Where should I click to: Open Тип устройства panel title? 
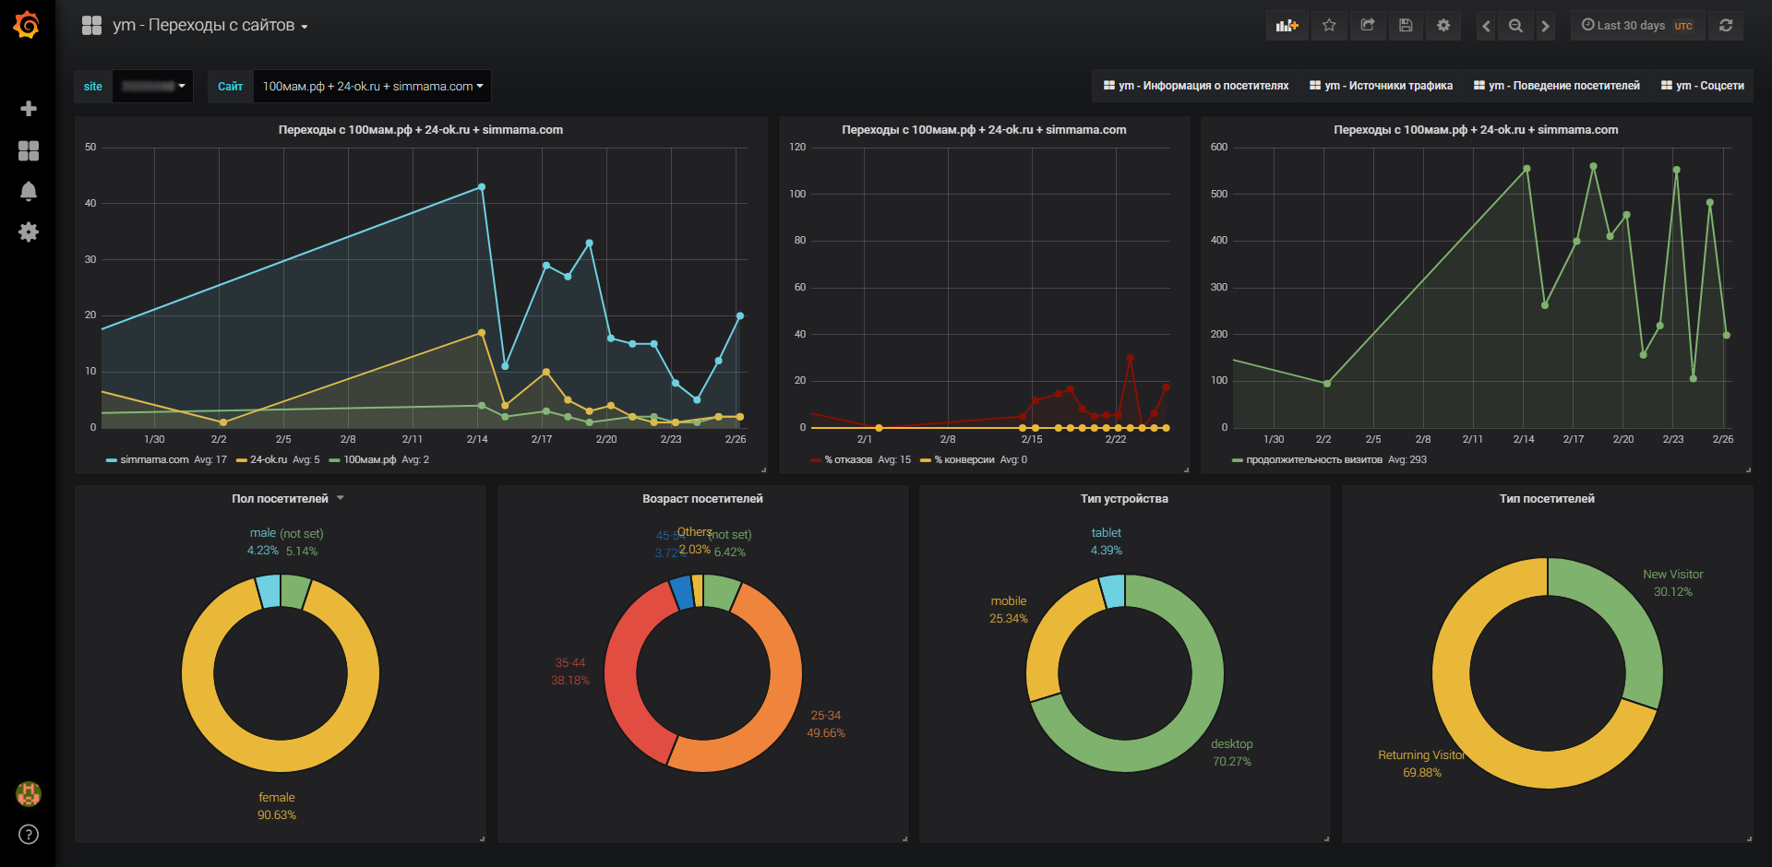click(x=1124, y=499)
